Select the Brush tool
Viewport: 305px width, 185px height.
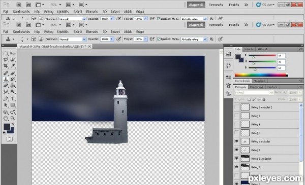click(x=13, y=73)
